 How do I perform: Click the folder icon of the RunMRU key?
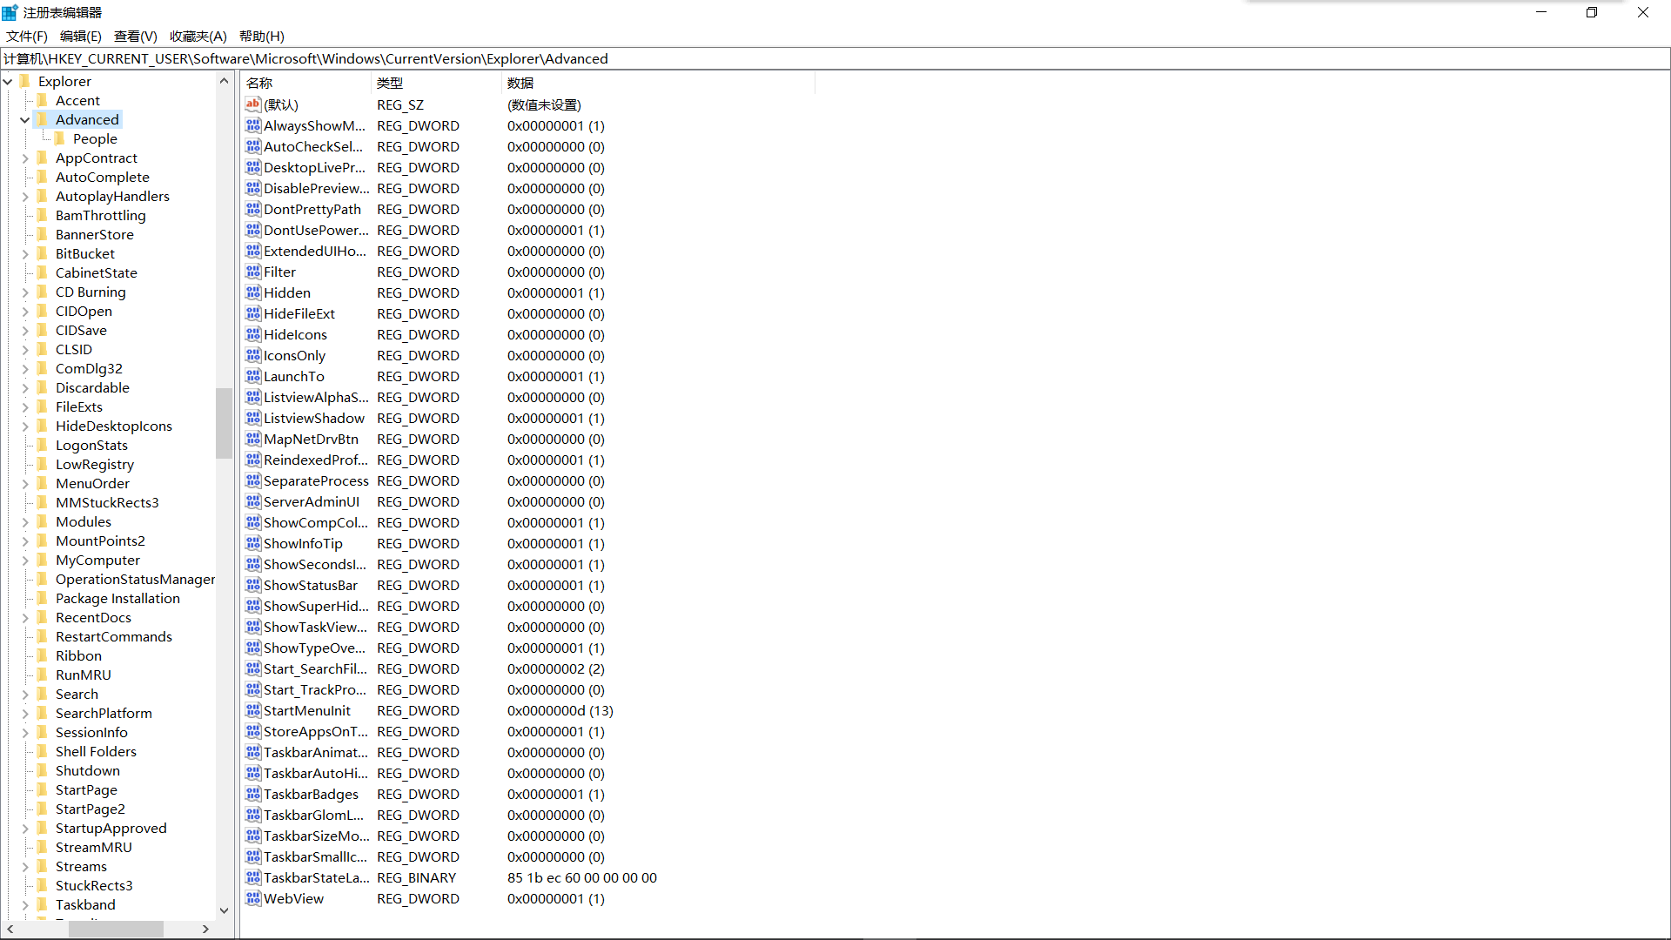point(42,675)
